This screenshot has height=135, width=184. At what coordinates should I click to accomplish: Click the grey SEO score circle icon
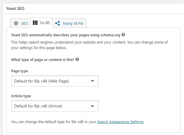click(16, 23)
